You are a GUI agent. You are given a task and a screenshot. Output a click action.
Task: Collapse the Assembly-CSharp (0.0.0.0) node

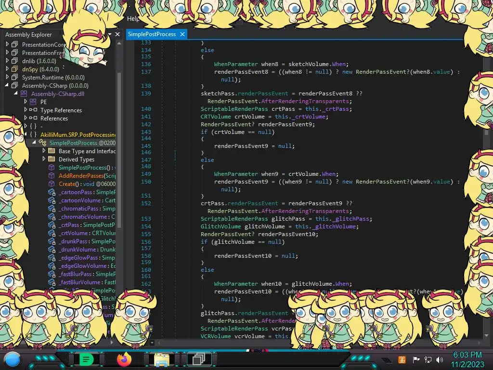click(7, 85)
